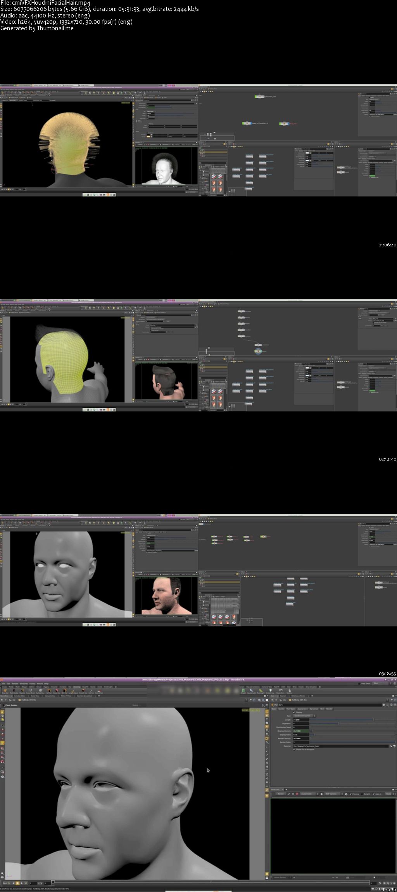
Task: Switch to the Hair Types parameter tab
Action: tap(291, 709)
